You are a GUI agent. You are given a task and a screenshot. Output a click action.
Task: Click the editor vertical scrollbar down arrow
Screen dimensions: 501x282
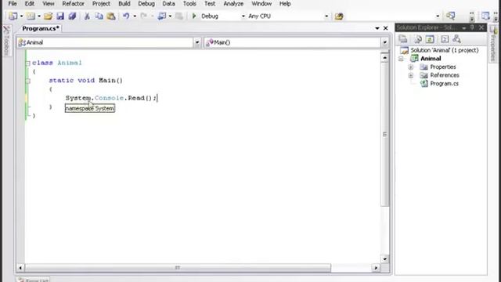[x=384, y=259]
